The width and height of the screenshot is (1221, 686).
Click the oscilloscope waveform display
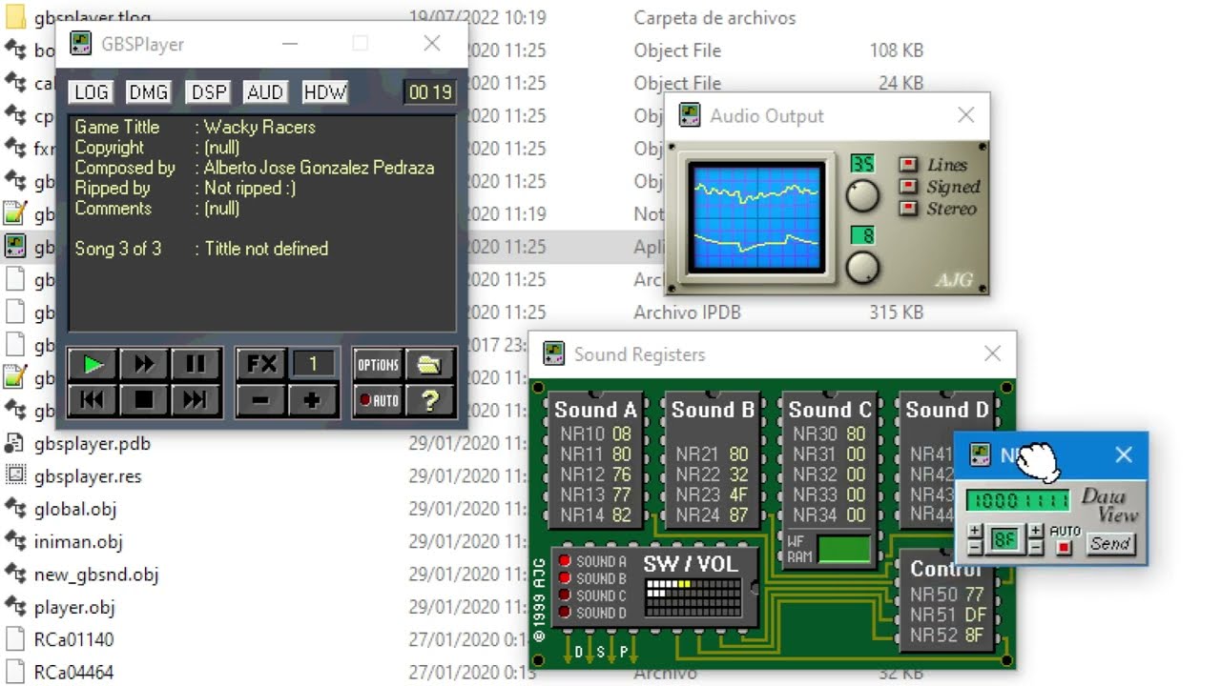click(x=756, y=217)
